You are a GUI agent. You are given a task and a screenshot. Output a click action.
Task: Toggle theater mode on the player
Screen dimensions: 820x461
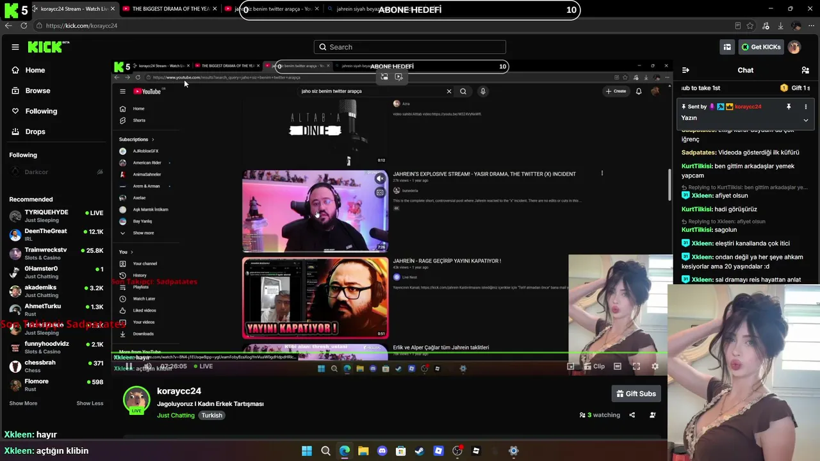tap(618, 366)
